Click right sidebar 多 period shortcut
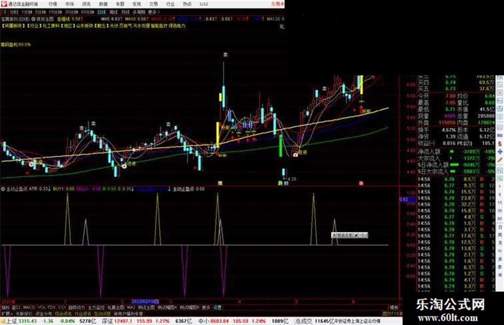The image size is (504, 325). (x=500, y=259)
